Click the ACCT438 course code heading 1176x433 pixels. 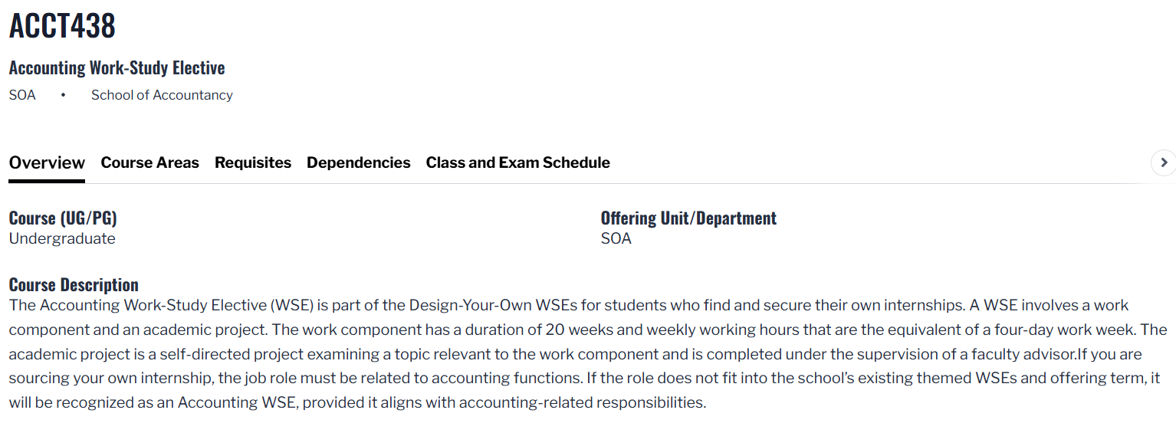coord(62,26)
